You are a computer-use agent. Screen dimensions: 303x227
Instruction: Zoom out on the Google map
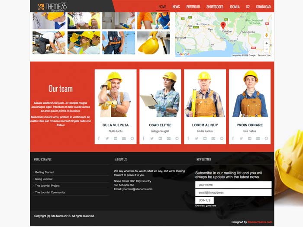(267, 49)
